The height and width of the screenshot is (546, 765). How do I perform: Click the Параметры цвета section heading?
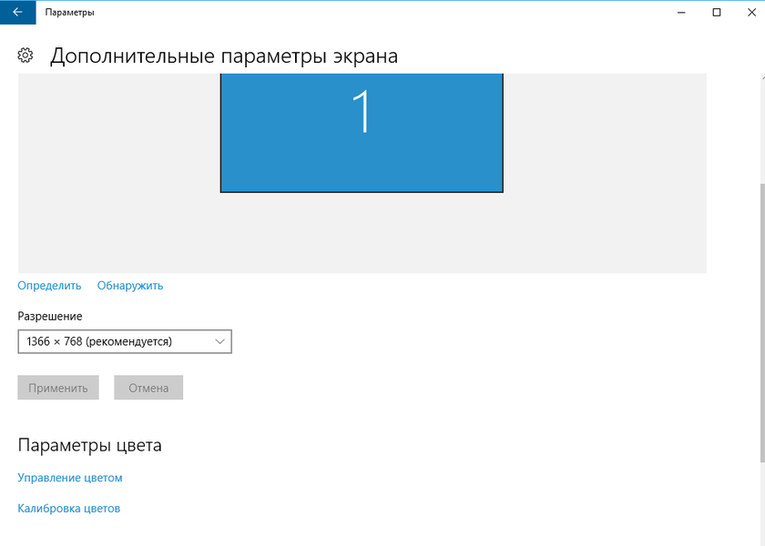pos(90,446)
